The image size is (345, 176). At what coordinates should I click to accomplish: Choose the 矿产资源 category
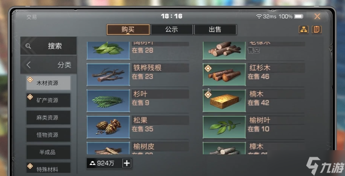point(48,100)
